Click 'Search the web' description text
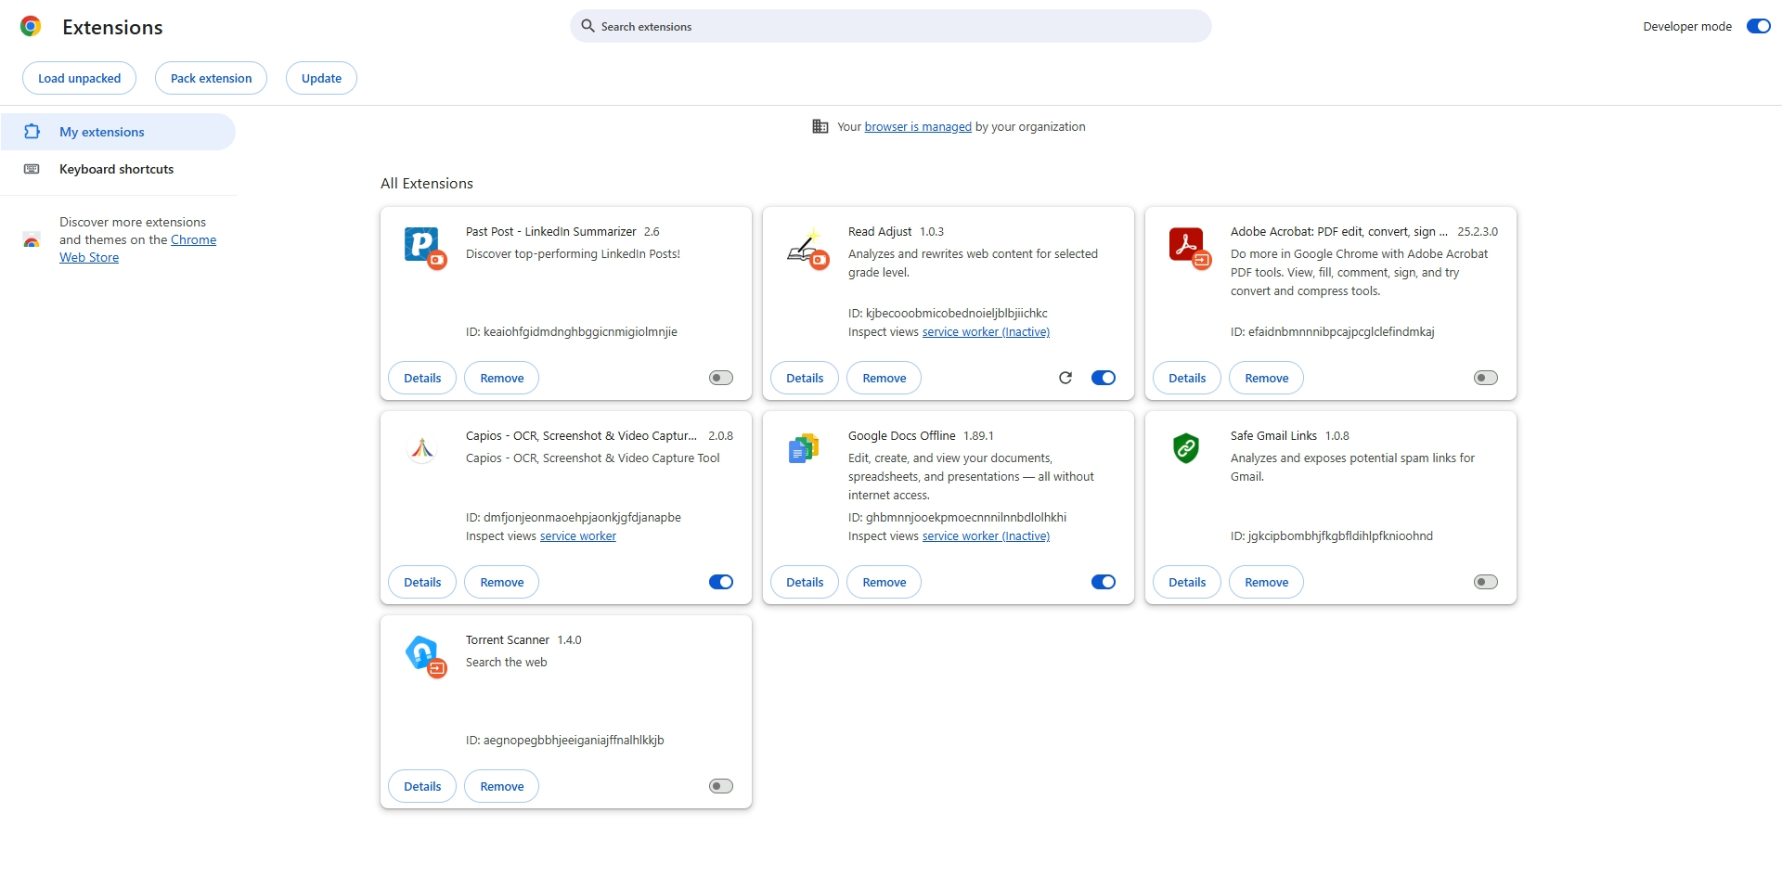Viewport: 1782px width, 877px height. click(507, 663)
